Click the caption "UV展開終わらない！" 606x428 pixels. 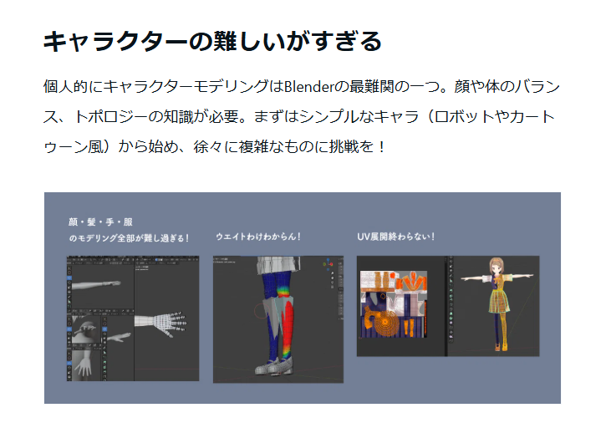(x=395, y=237)
